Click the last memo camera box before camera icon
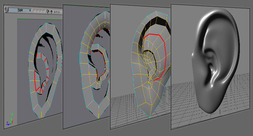Image resolution: width=253 pixels, height=136 pixels. 44,11
